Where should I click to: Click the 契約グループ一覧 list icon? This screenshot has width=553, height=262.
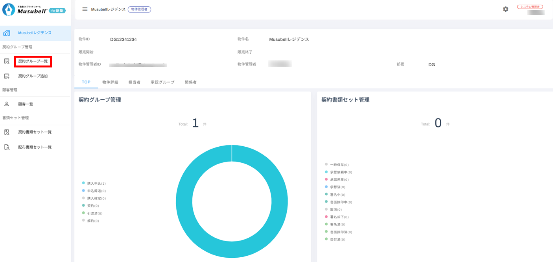[7, 61]
